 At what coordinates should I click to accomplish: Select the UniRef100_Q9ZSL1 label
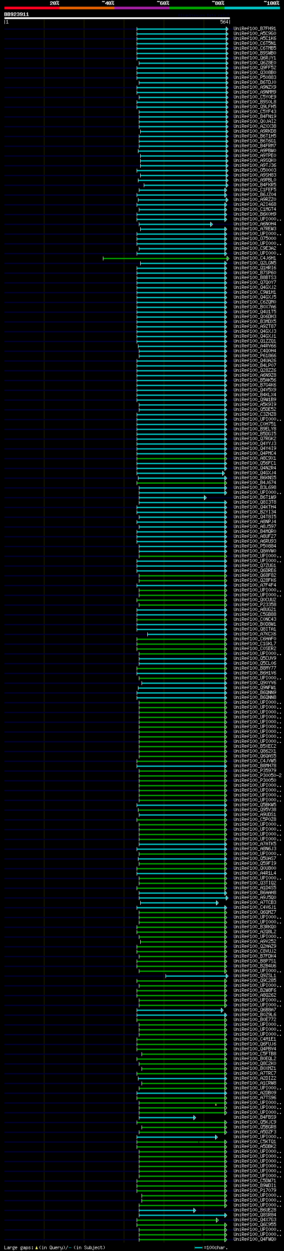pyautogui.click(x=254, y=976)
